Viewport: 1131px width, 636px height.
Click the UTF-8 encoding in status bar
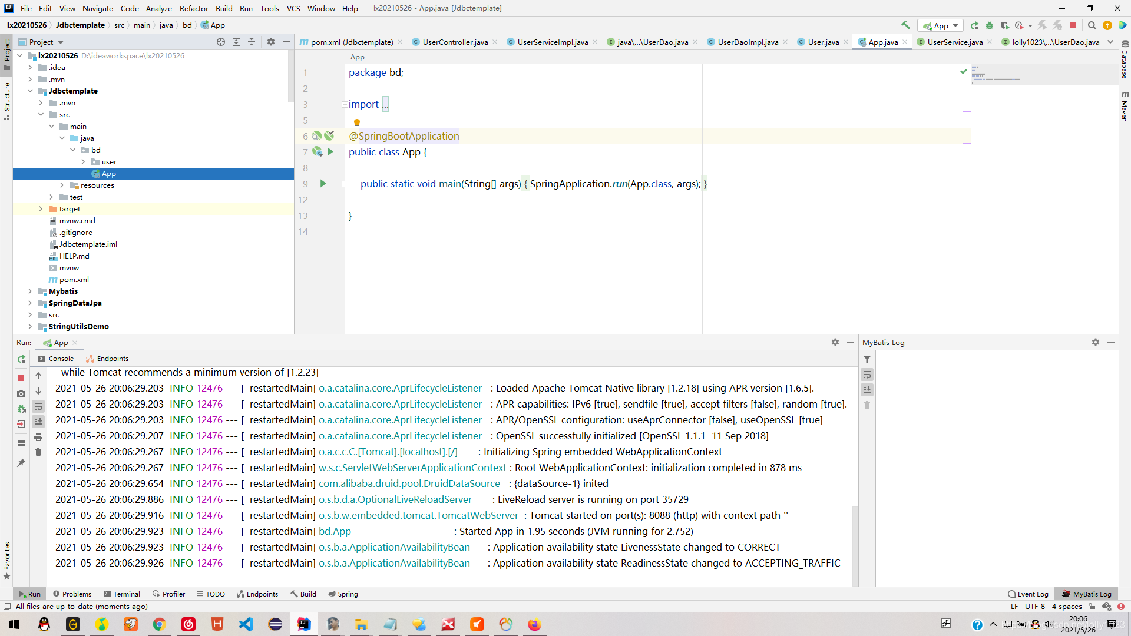(1034, 607)
